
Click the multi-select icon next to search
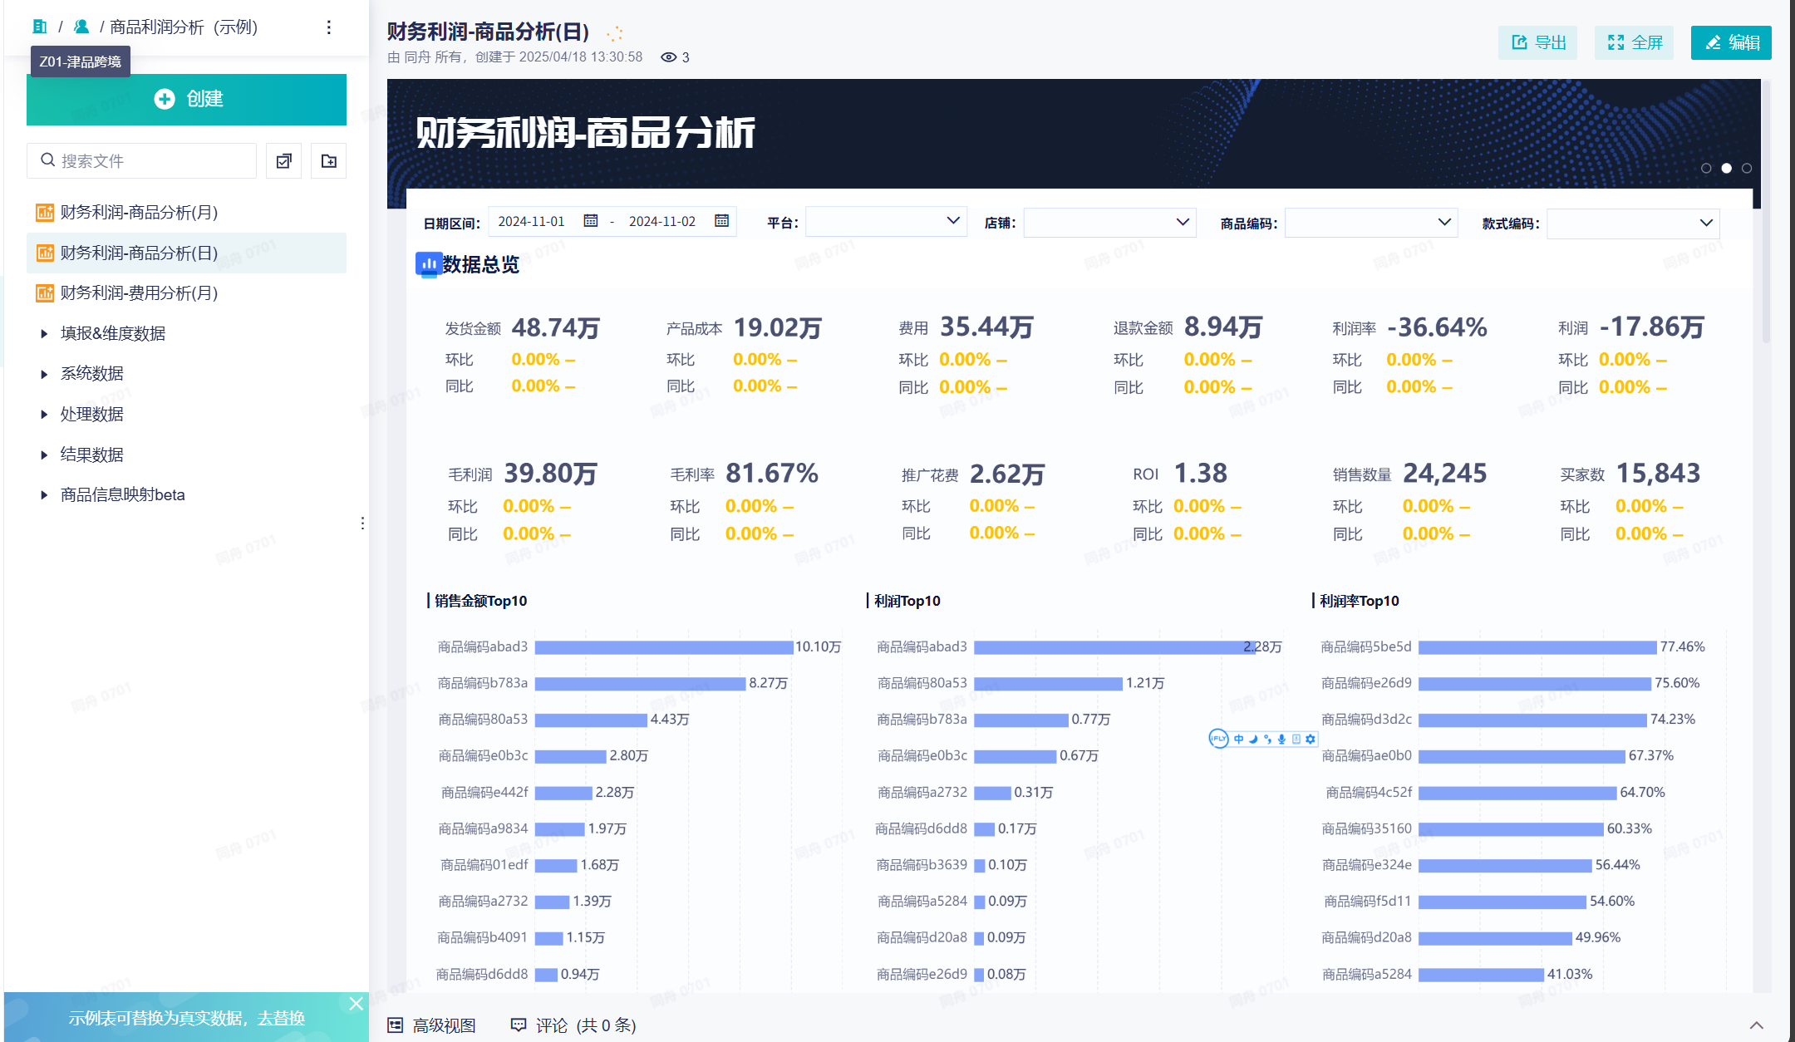(284, 160)
